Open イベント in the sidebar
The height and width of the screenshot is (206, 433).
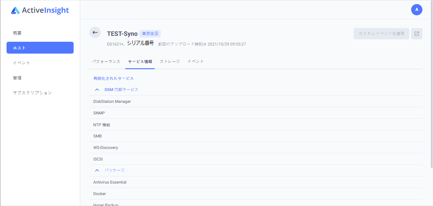(40, 63)
